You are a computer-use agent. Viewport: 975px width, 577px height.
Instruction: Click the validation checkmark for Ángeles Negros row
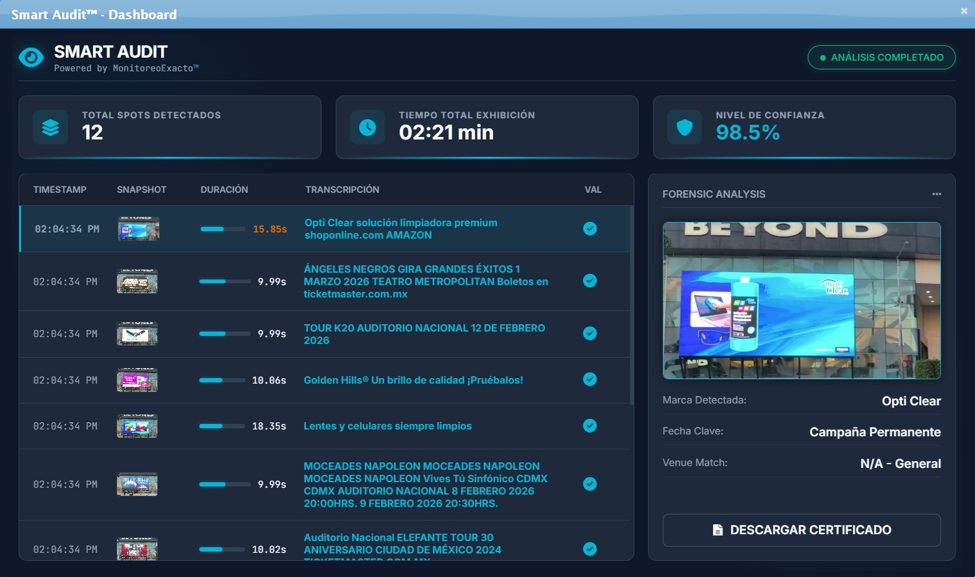(590, 281)
